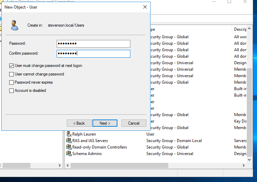Viewport: 257px width, 182px height.
Task: Select RAS and IAS Servers entry
Action: [90, 141]
